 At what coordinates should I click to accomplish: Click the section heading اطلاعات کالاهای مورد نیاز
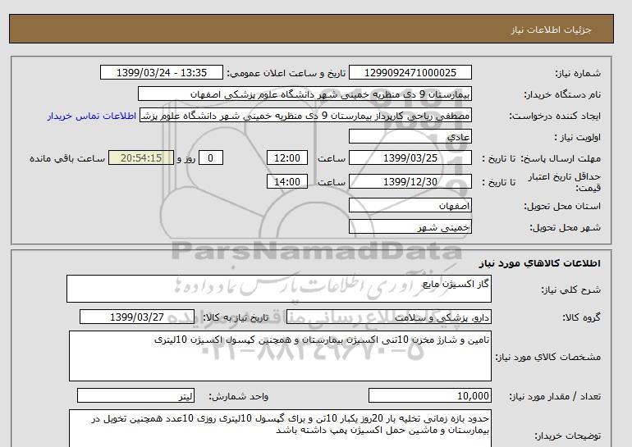(540, 263)
